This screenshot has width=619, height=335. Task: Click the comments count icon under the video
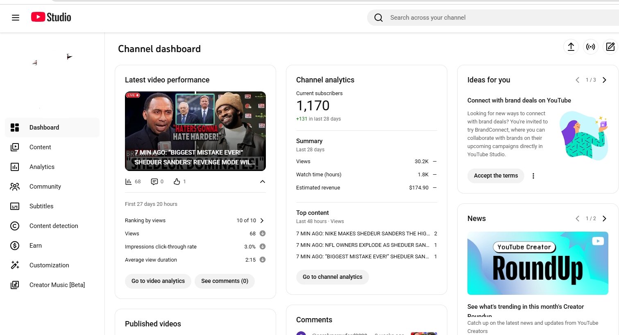pyautogui.click(x=154, y=182)
